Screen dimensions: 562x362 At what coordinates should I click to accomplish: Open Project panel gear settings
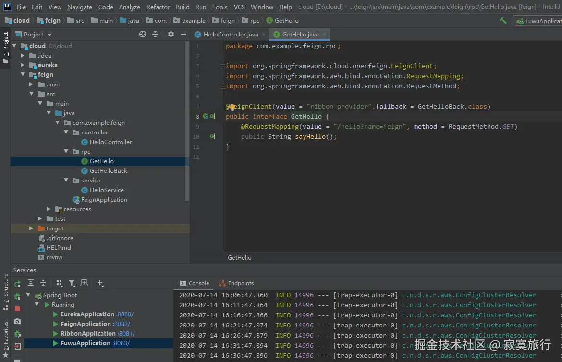click(171, 34)
